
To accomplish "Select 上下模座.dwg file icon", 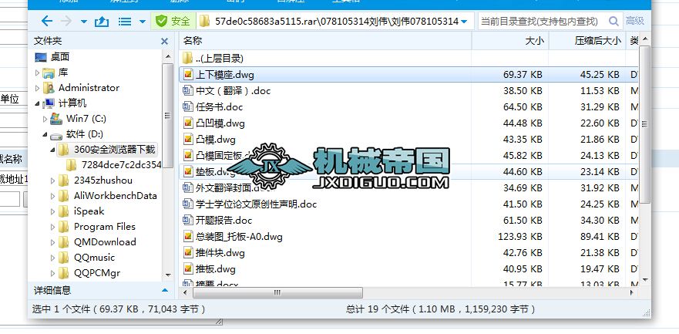I will [188, 75].
